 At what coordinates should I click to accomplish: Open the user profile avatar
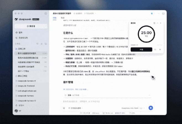point(16,111)
